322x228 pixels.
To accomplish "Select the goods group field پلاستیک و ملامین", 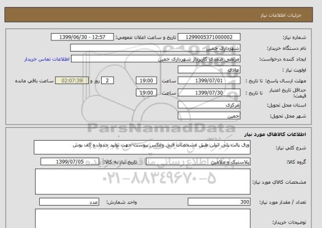I will (198, 162).
